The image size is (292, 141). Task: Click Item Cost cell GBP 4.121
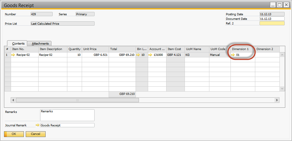pos(176,55)
